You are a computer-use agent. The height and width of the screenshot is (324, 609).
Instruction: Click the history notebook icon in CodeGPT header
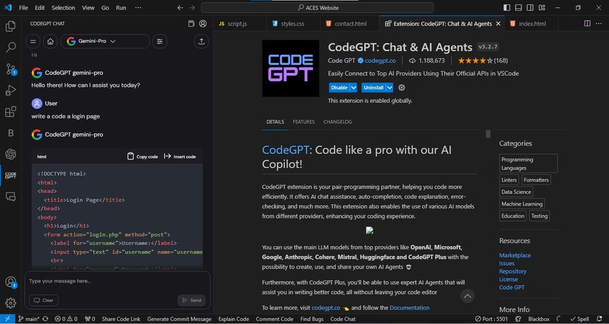coord(191,24)
